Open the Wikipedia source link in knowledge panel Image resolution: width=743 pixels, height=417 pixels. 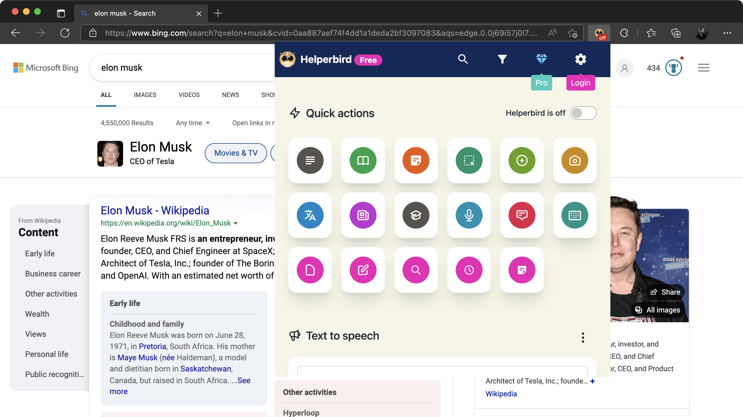click(x=501, y=394)
